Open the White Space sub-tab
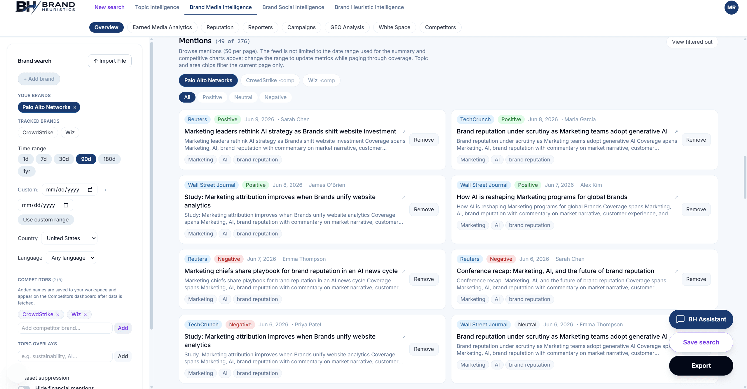This screenshot has height=389, width=747. 395,27
